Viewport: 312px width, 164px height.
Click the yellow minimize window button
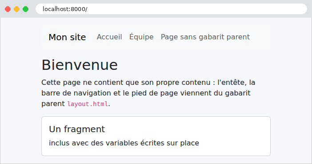[17, 9]
